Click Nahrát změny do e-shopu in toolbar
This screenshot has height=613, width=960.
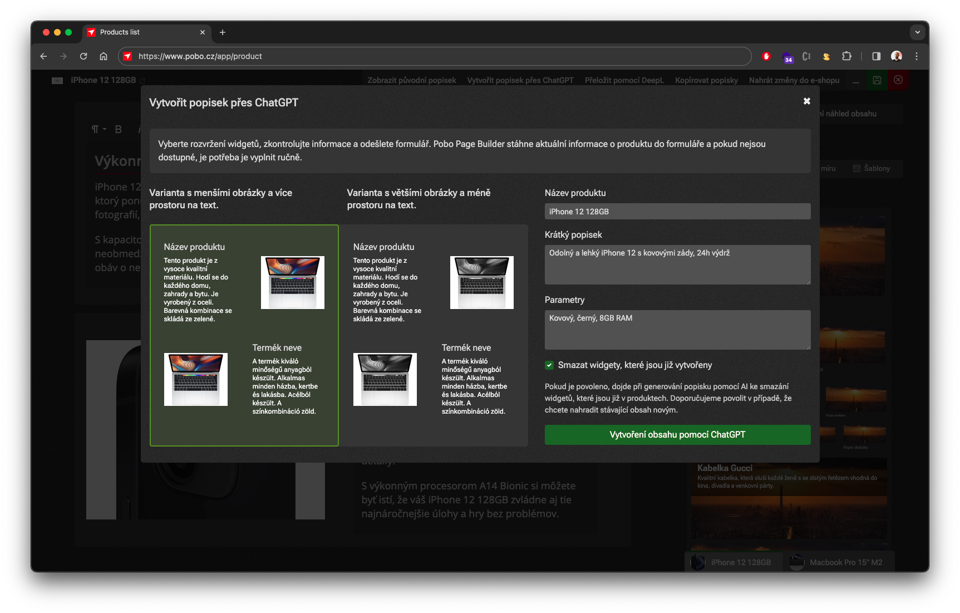[794, 80]
